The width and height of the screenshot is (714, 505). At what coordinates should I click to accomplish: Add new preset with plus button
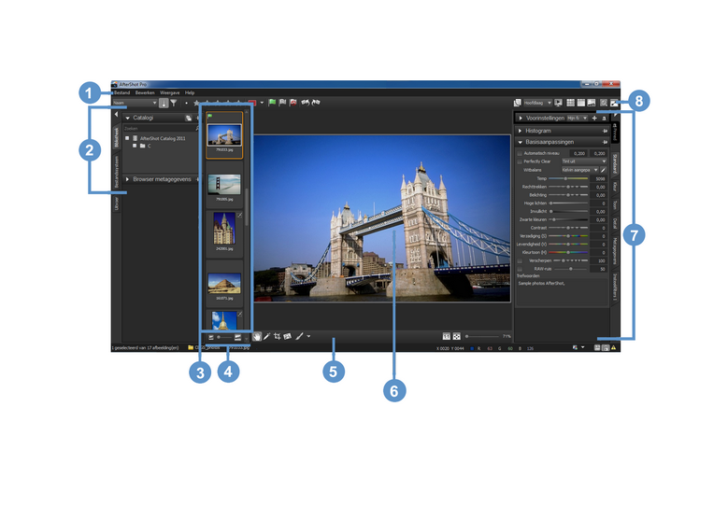coord(593,119)
